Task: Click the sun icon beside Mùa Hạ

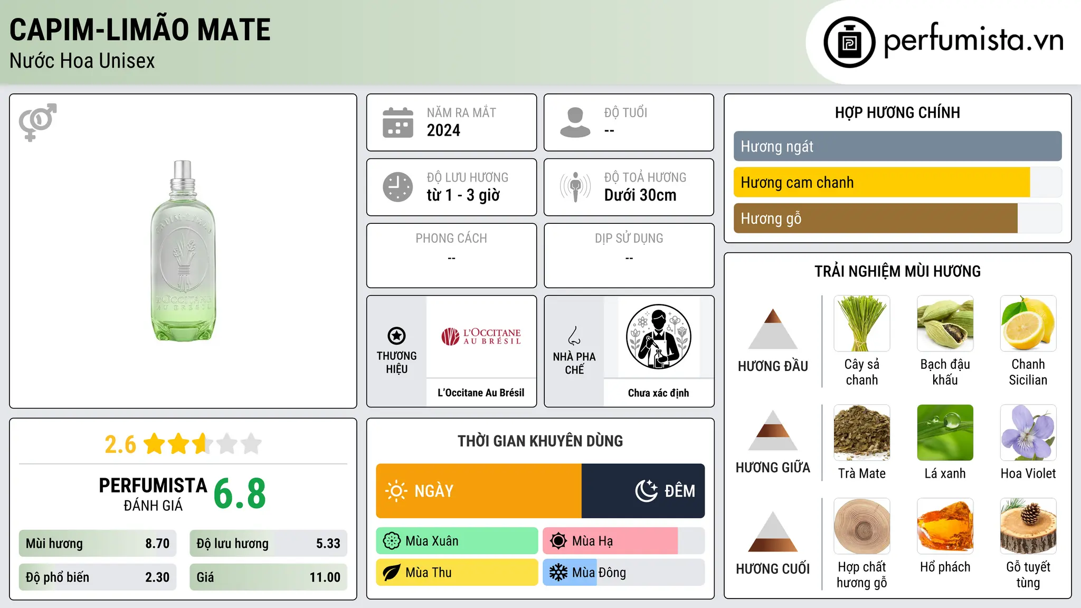Action: [x=558, y=541]
